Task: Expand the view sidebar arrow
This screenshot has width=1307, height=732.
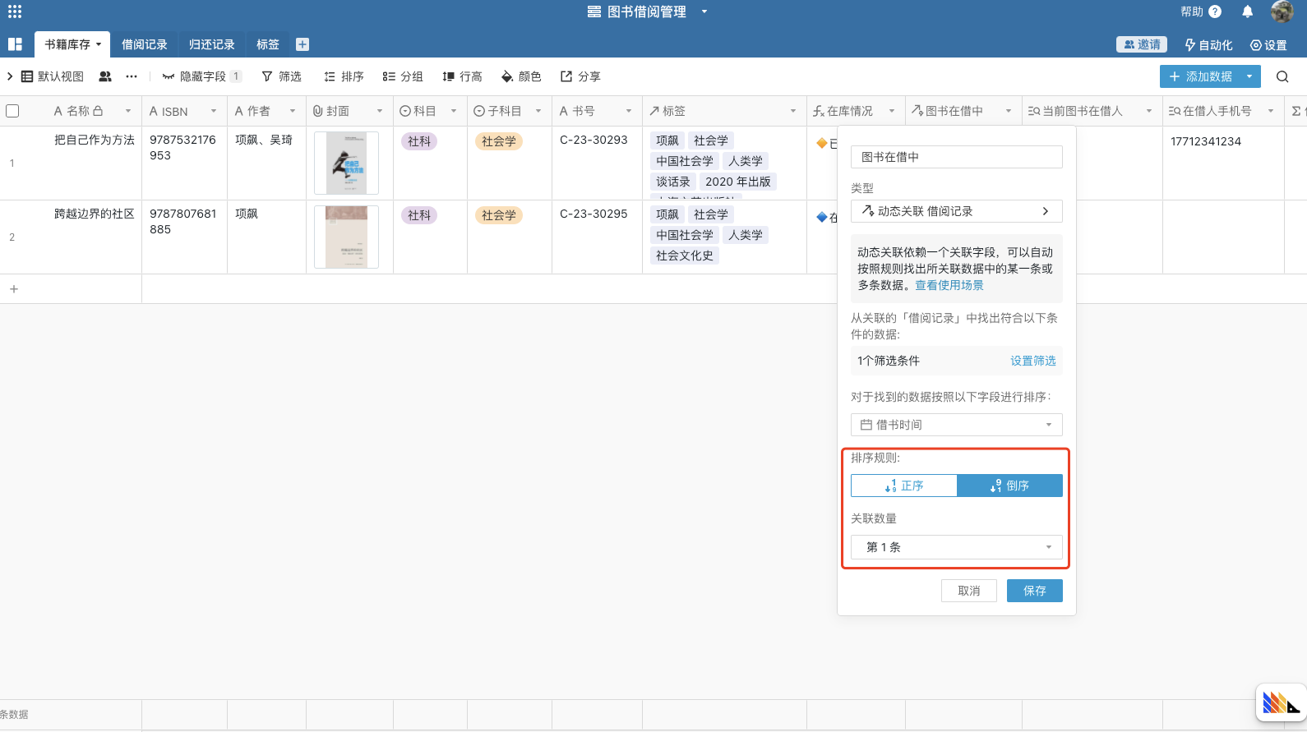Action: (9, 76)
